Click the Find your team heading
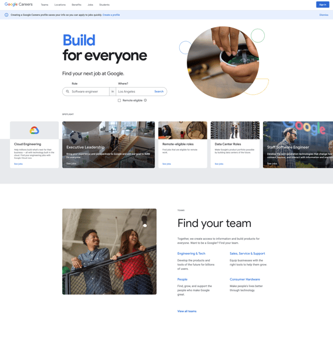333x337 pixels. click(214, 223)
